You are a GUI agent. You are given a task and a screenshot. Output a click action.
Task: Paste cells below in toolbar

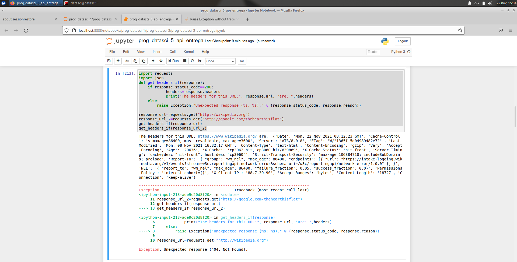(144, 61)
